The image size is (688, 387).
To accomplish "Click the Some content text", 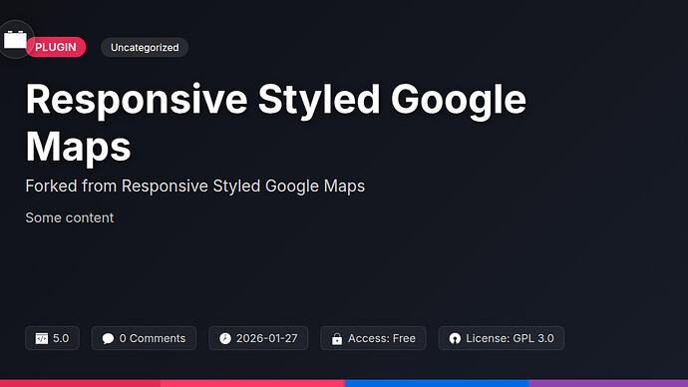I will pyautogui.click(x=70, y=217).
